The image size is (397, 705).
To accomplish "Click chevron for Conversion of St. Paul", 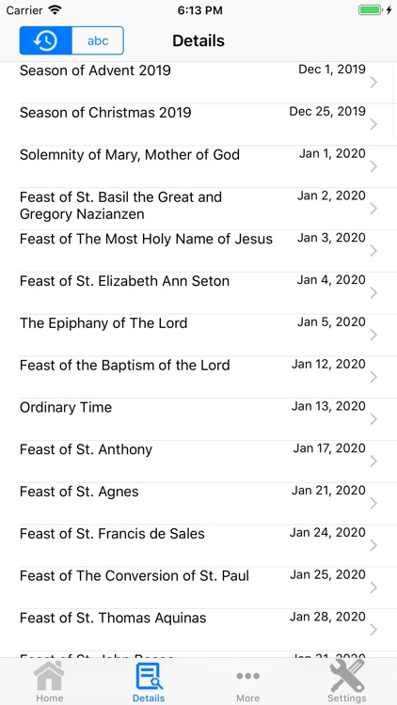I will pyautogui.click(x=373, y=587).
